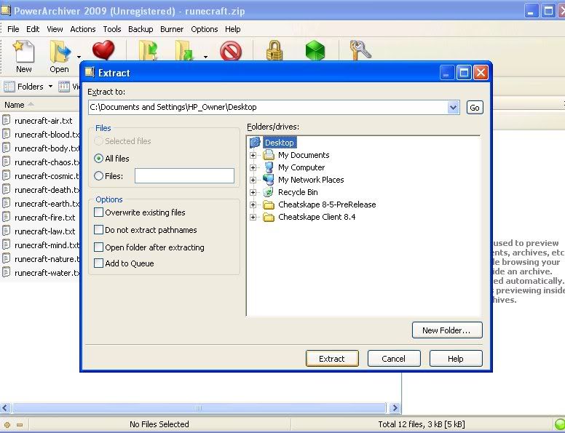Open the Burner menu
The image size is (565, 433).
172,29
